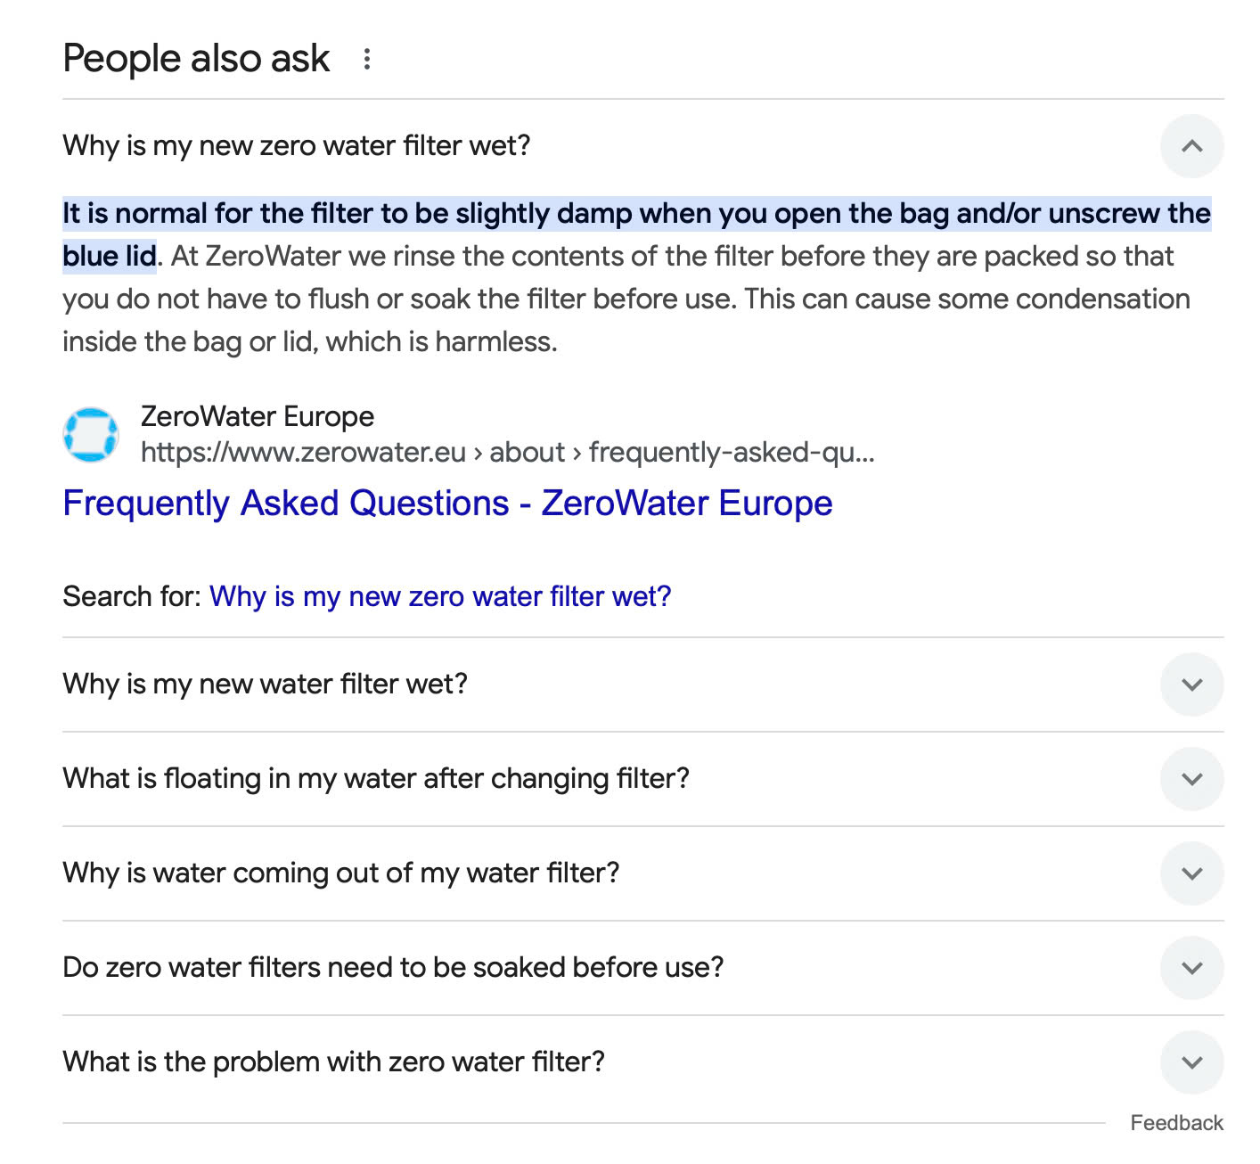Expand chevron for problem with zero water filter
Image resolution: width=1260 pixels, height=1164 pixels.
(x=1191, y=1062)
